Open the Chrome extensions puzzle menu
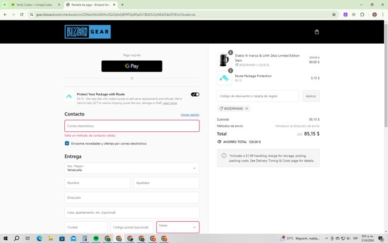388x243 pixels. point(363,15)
